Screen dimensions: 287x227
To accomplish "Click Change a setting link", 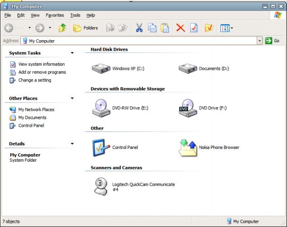I will [x=35, y=80].
